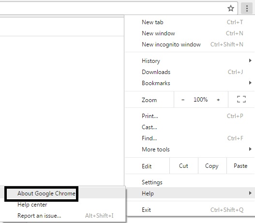255x223 pixels.
Task: Click the address bar field
Action: (119, 8)
